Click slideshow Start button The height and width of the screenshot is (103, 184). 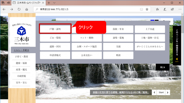click(x=161, y=92)
